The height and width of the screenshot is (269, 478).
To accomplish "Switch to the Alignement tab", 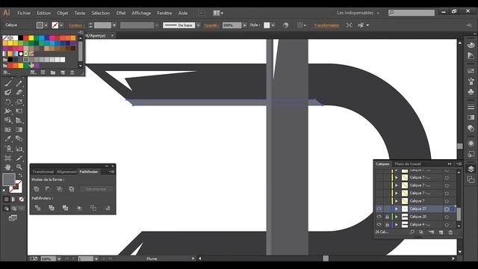I will [x=66, y=172].
